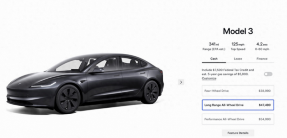Click the $38,990 price

tap(265, 91)
